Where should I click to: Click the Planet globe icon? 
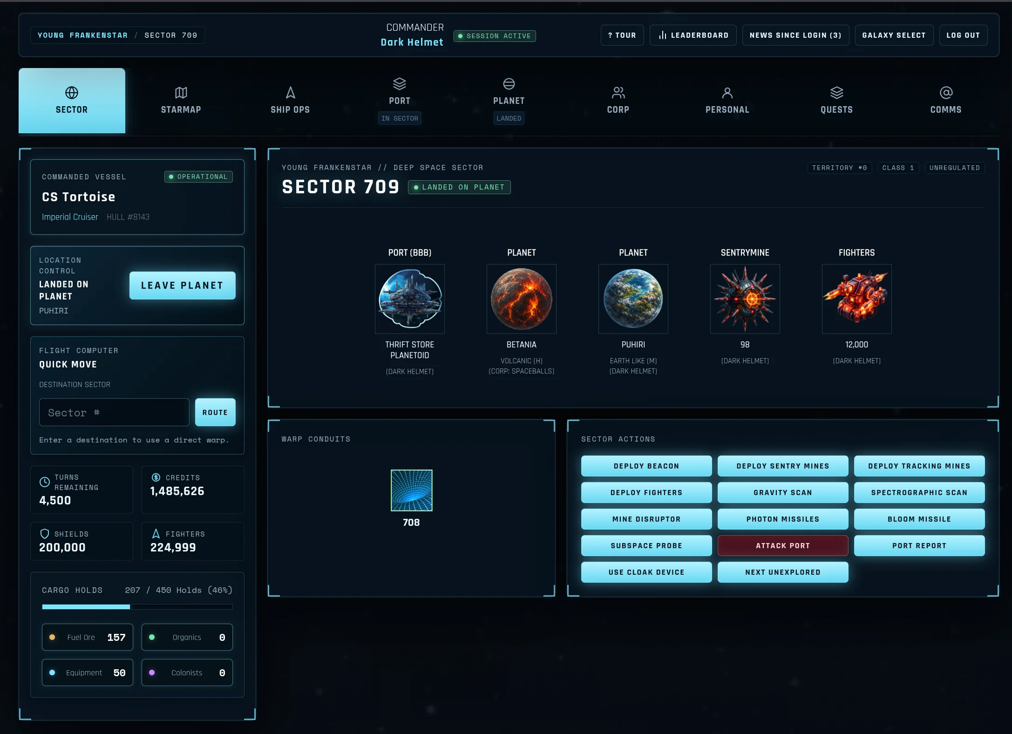pos(509,84)
